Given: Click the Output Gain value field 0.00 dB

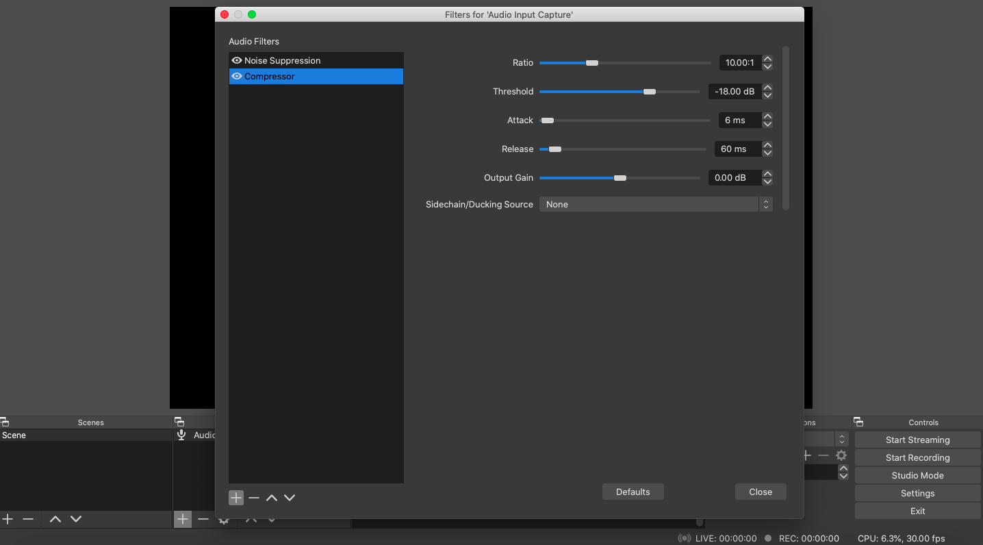Looking at the screenshot, I should click(x=735, y=178).
